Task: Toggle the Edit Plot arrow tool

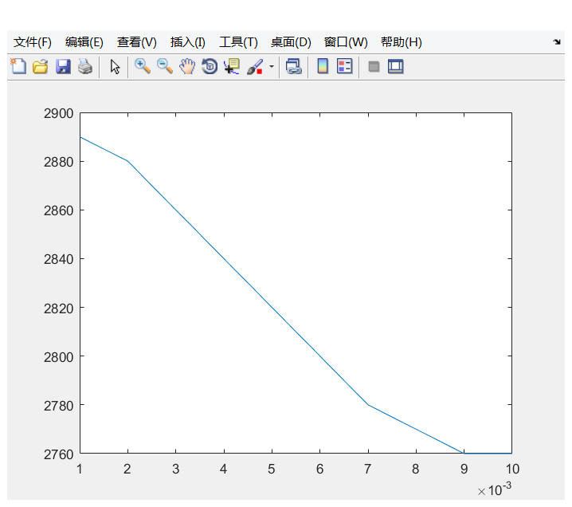Action: pyautogui.click(x=115, y=67)
